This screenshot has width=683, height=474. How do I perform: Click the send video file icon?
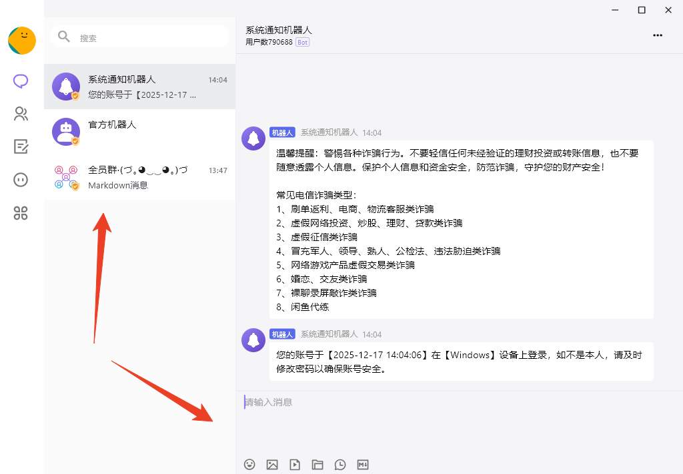point(295,464)
